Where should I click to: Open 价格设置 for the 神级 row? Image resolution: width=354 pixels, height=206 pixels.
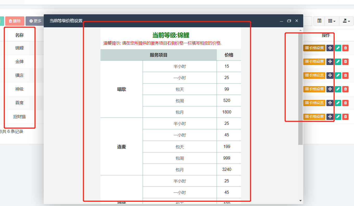click(x=314, y=89)
